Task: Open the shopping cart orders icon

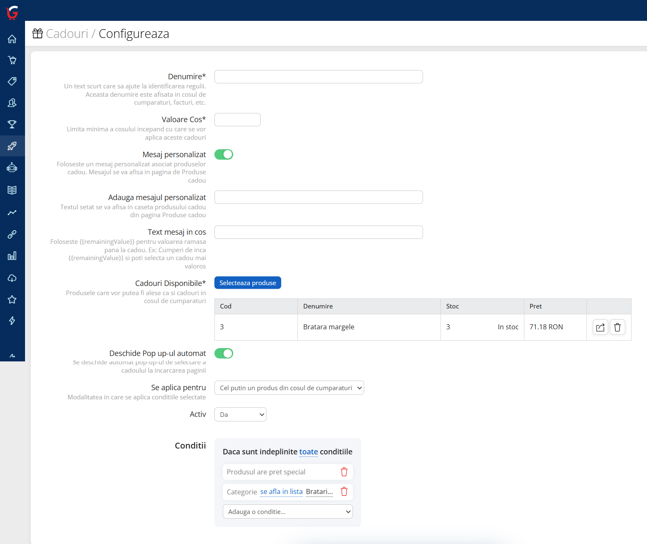Action: [x=12, y=60]
